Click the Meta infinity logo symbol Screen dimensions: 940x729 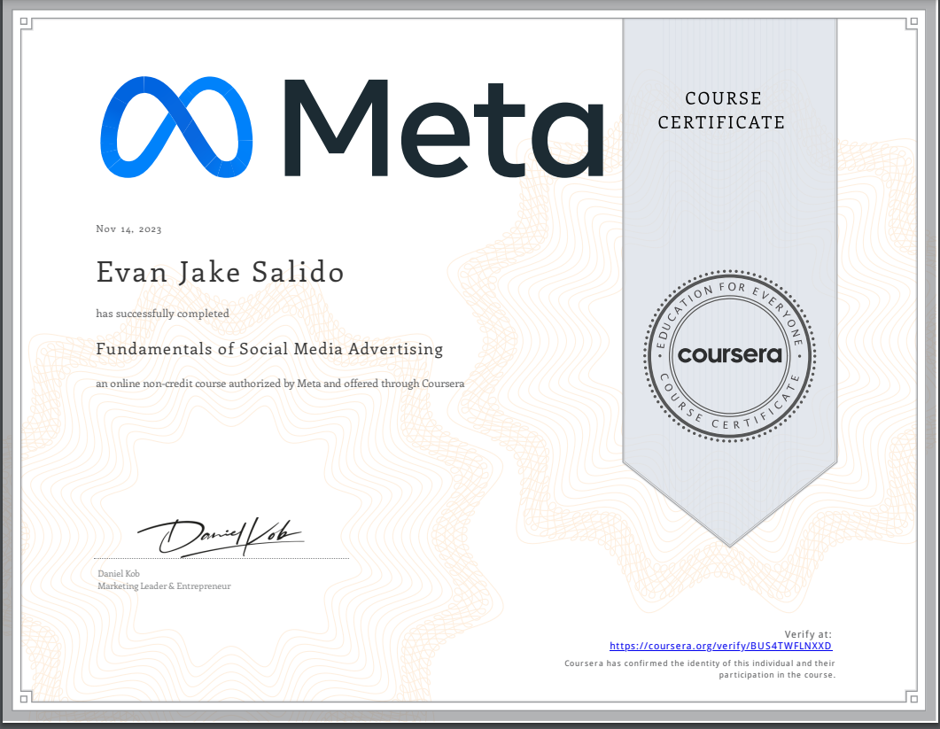click(x=176, y=127)
